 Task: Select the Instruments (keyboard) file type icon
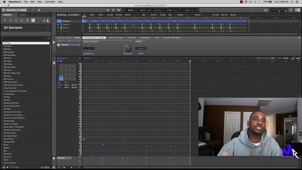(x=22, y=20)
